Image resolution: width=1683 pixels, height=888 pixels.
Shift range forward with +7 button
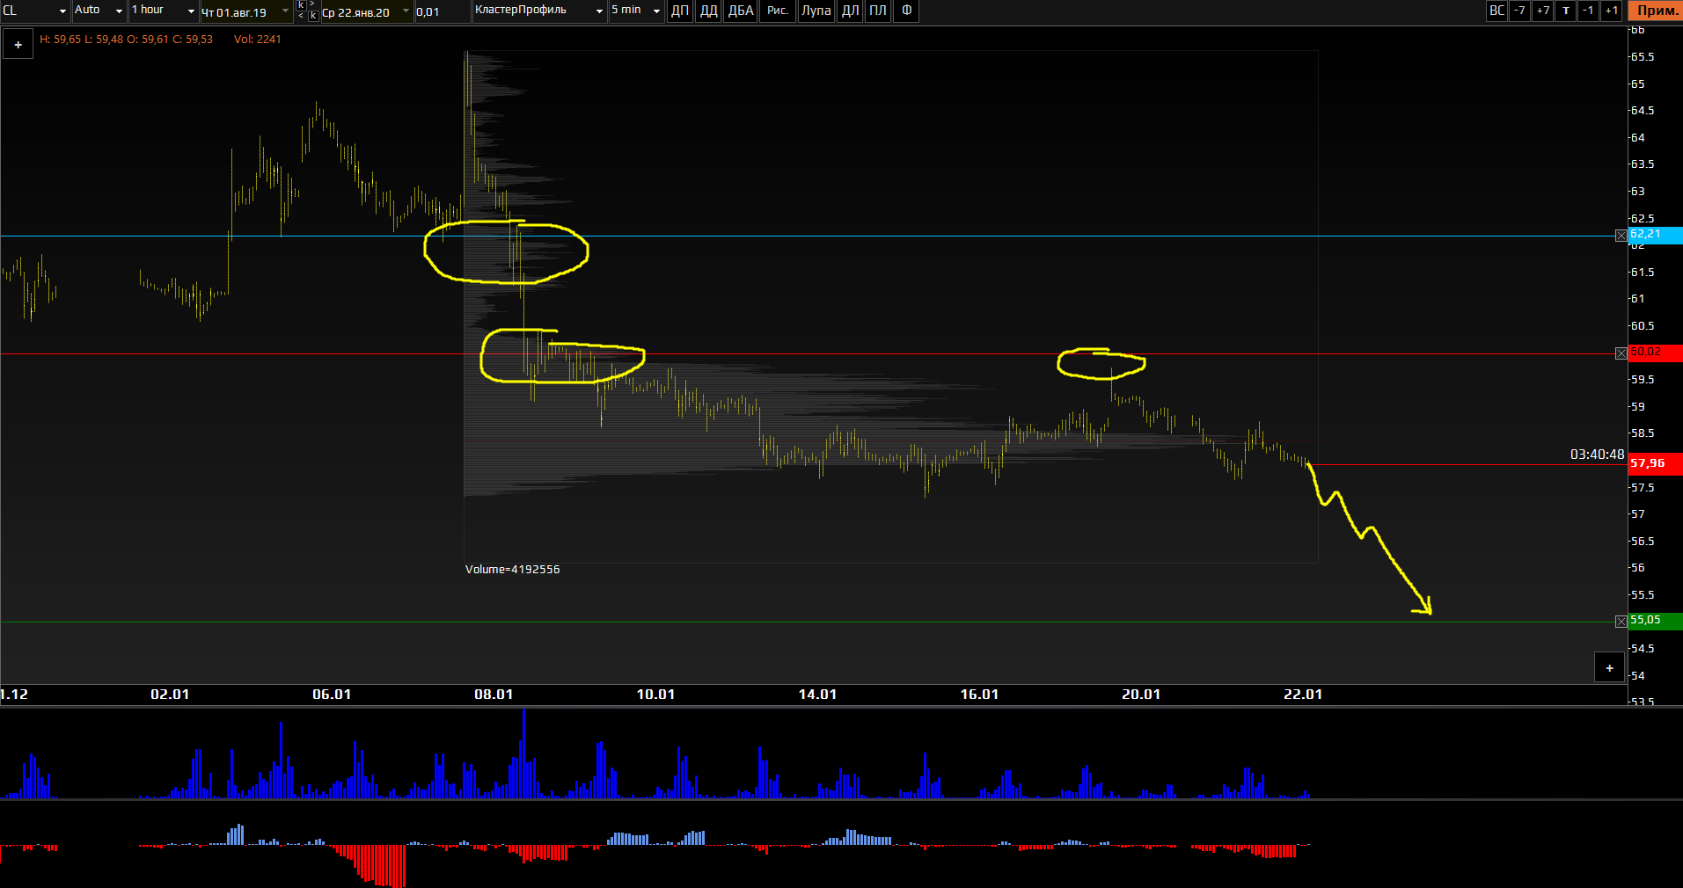click(x=1542, y=11)
